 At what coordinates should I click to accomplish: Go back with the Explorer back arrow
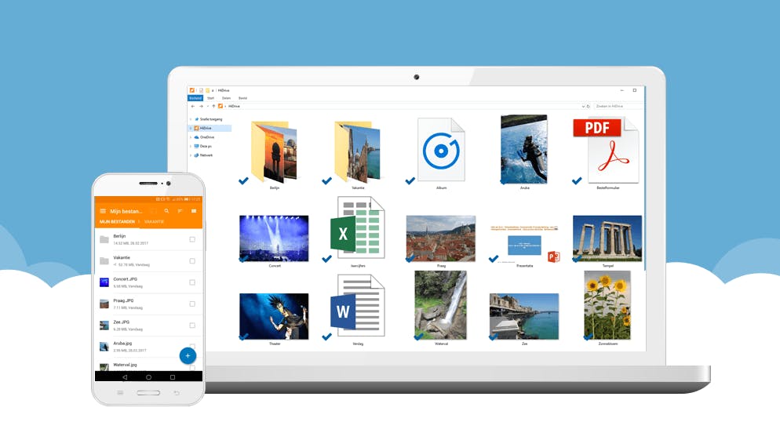(193, 107)
